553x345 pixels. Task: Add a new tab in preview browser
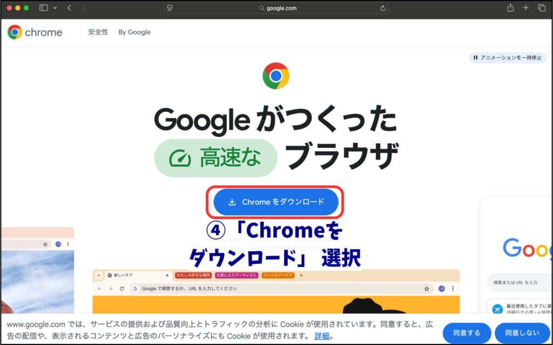301,275
